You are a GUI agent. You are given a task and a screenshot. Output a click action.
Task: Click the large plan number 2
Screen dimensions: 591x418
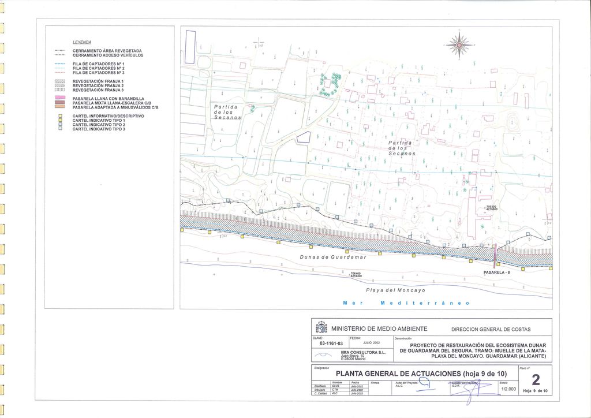(x=536, y=379)
